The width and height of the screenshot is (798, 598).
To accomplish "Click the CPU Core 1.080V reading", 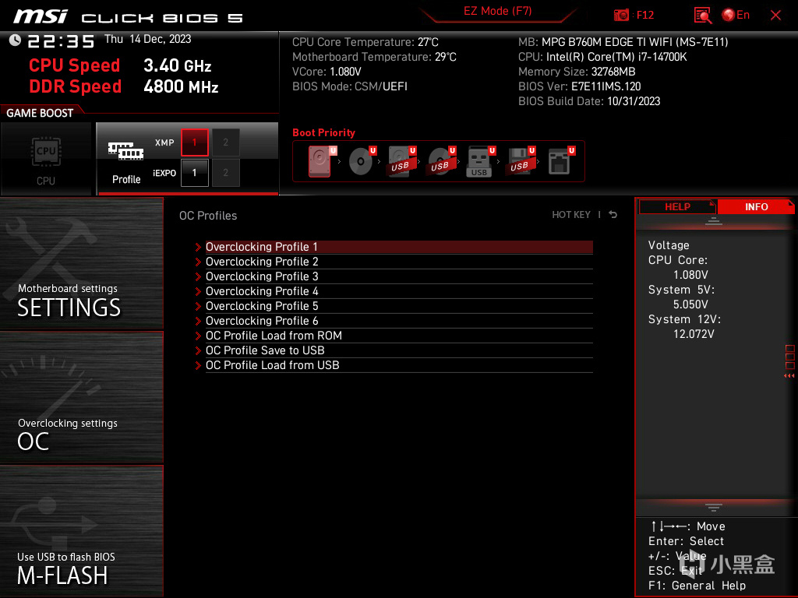I will pos(690,275).
